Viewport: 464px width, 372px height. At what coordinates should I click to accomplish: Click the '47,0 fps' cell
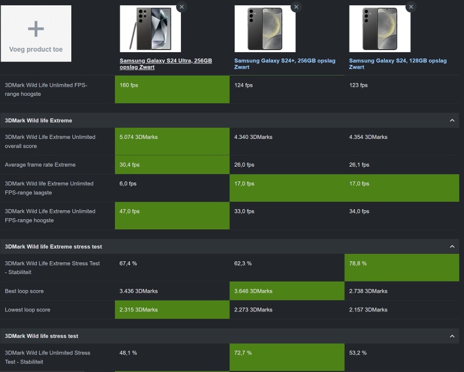coord(172,216)
